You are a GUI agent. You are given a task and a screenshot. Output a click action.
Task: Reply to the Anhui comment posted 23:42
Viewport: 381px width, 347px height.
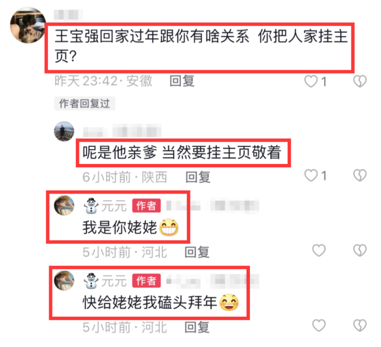[182, 81]
